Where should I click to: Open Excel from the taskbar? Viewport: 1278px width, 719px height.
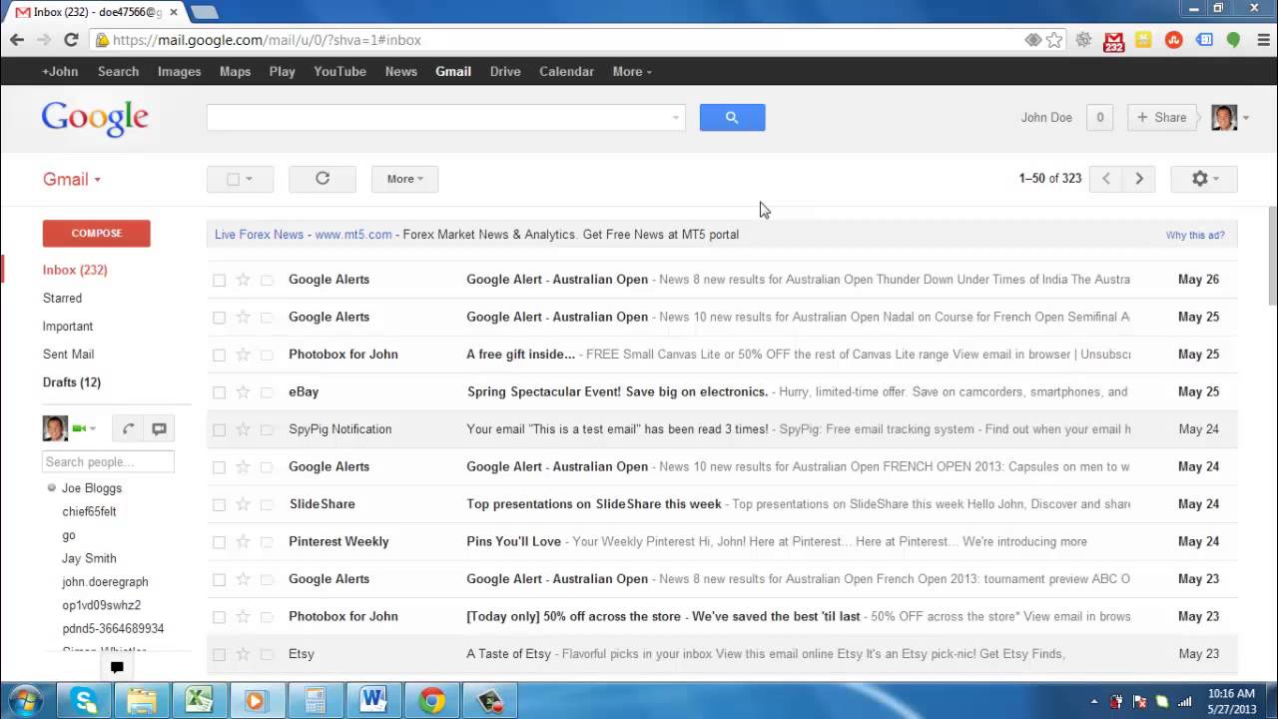(x=199, y=700)
